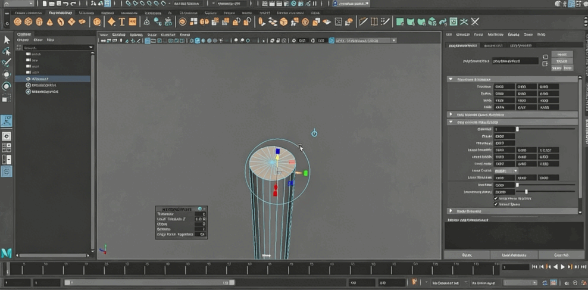This screenshot has width=588, height=290.
Task: Toggle the lower checkbox in the Attribute Editor
Action: coord(496,204)
